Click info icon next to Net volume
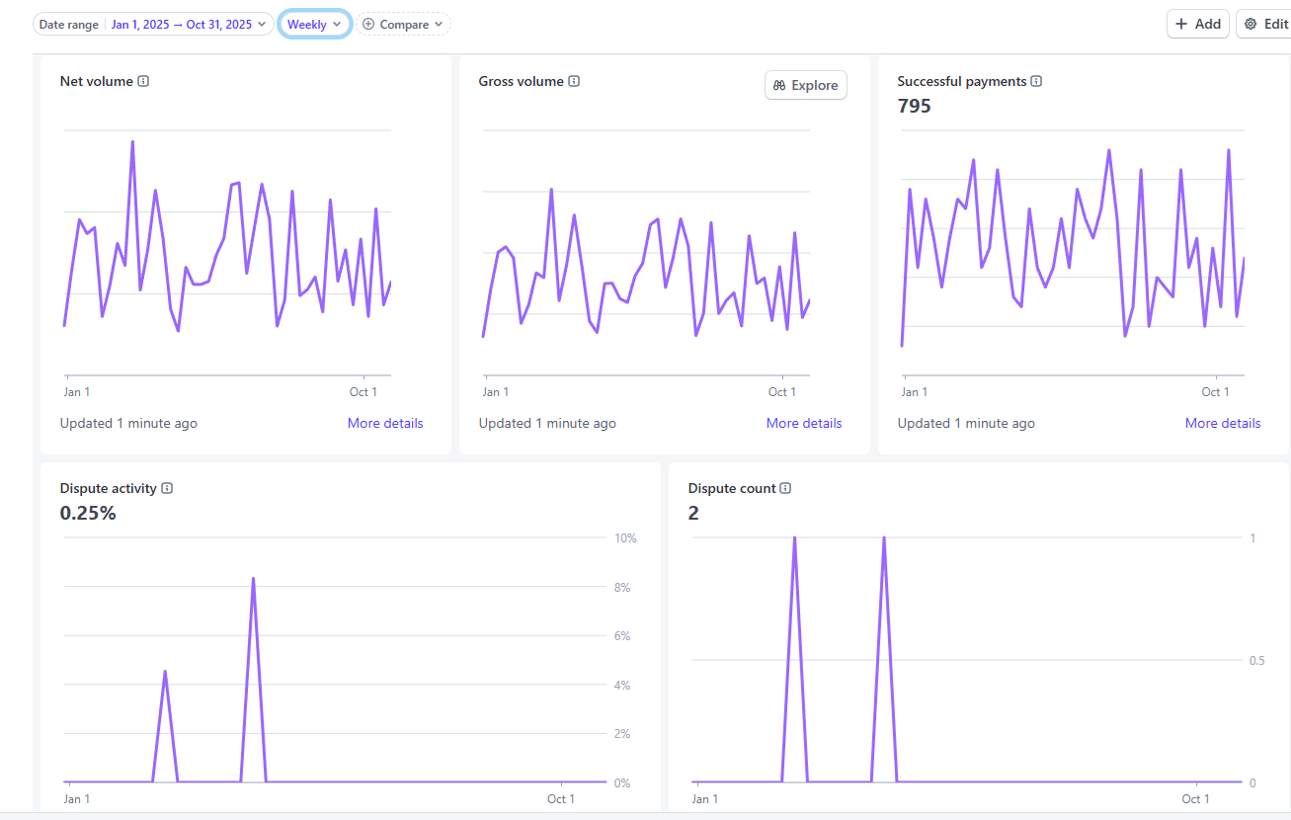 click(x=143, y=82)
